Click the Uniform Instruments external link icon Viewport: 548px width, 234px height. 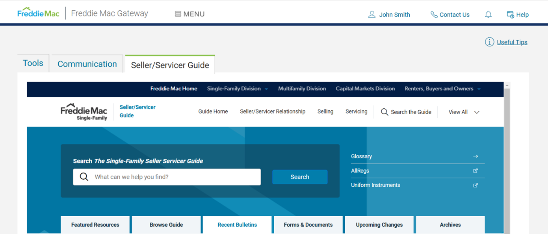(x=476, y=185)
